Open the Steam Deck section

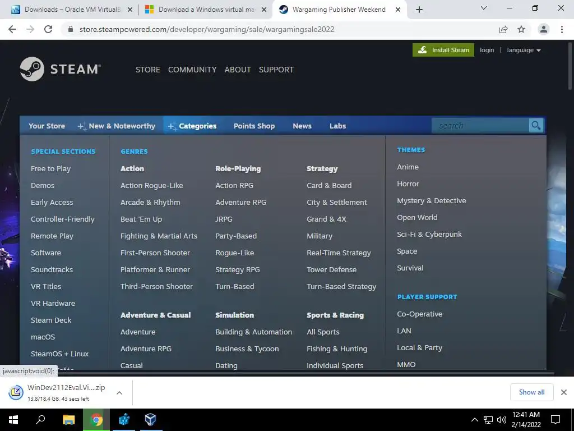click(x=51, y=320)
